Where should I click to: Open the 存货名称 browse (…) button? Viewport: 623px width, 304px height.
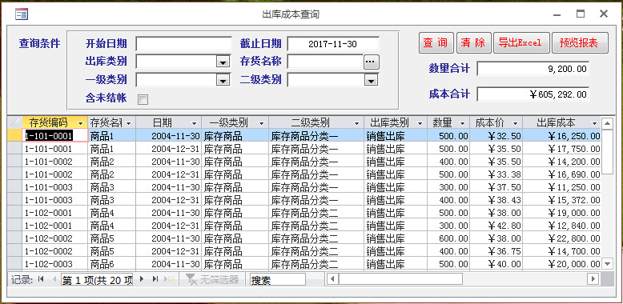[372, 62]
